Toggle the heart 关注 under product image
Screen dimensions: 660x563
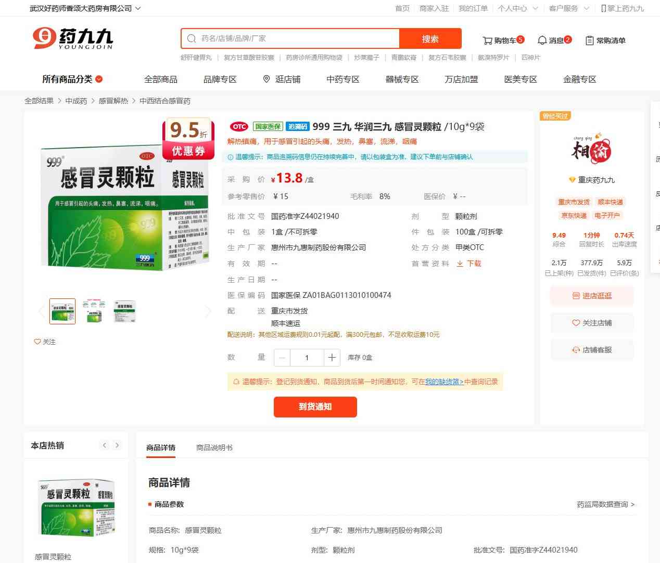click(x=37, y=342)
